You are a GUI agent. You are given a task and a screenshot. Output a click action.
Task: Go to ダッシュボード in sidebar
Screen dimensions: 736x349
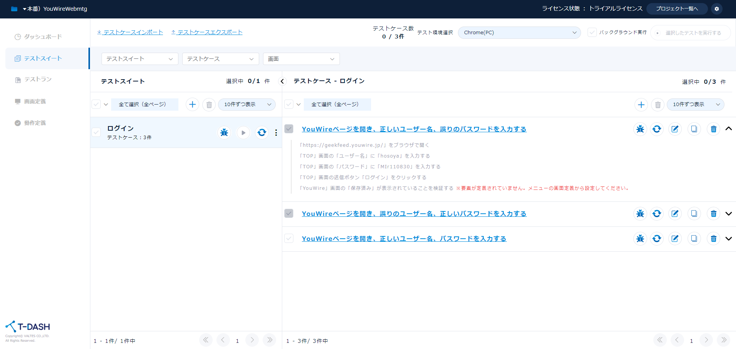coord(43,37)
